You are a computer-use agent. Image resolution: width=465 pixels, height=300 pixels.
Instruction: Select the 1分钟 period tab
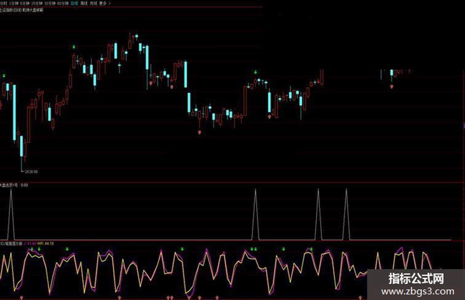14,3
